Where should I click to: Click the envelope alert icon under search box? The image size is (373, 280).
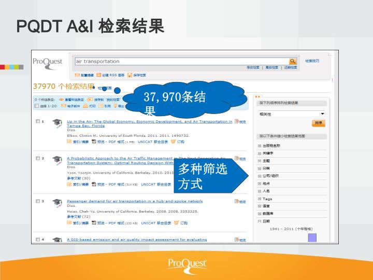(77, 75)
